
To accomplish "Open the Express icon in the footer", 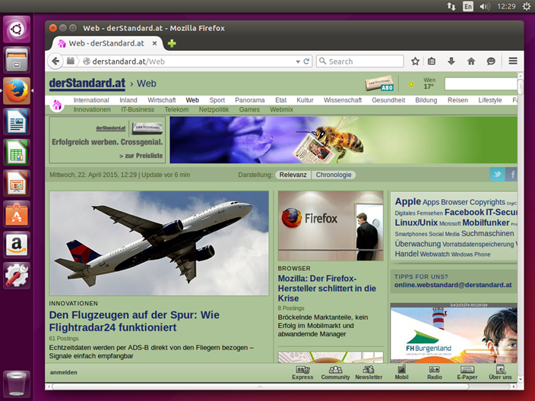I will (302, 373).
